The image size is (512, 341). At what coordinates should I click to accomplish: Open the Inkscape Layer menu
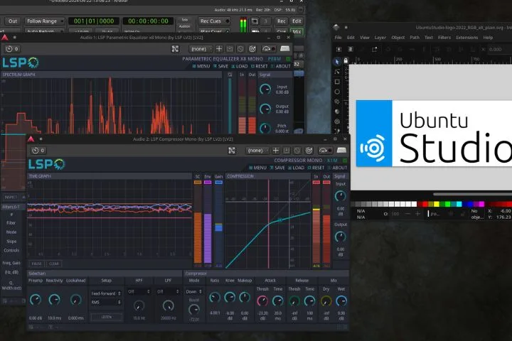click(380, 38)
